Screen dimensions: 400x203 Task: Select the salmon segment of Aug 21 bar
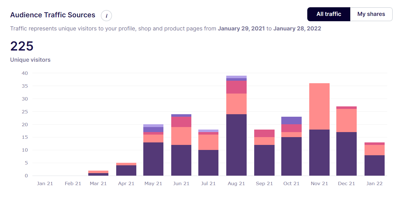(236, 104)
